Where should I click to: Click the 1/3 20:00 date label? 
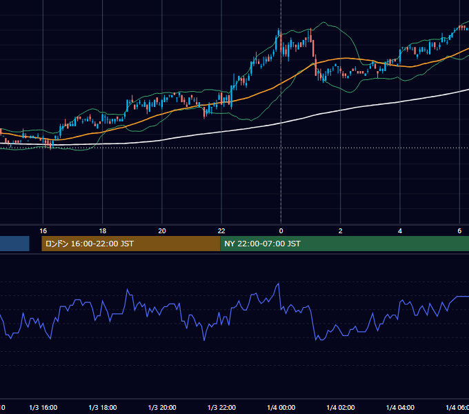coord(162,407)
